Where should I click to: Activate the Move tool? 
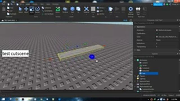26,10
